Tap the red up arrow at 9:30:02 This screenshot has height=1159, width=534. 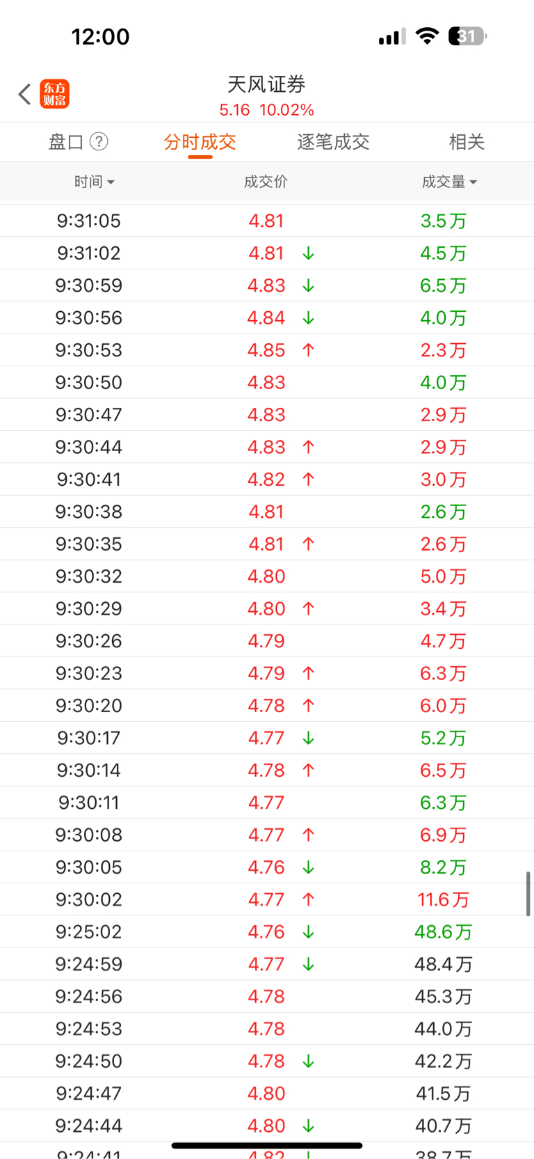pos(308,899)
